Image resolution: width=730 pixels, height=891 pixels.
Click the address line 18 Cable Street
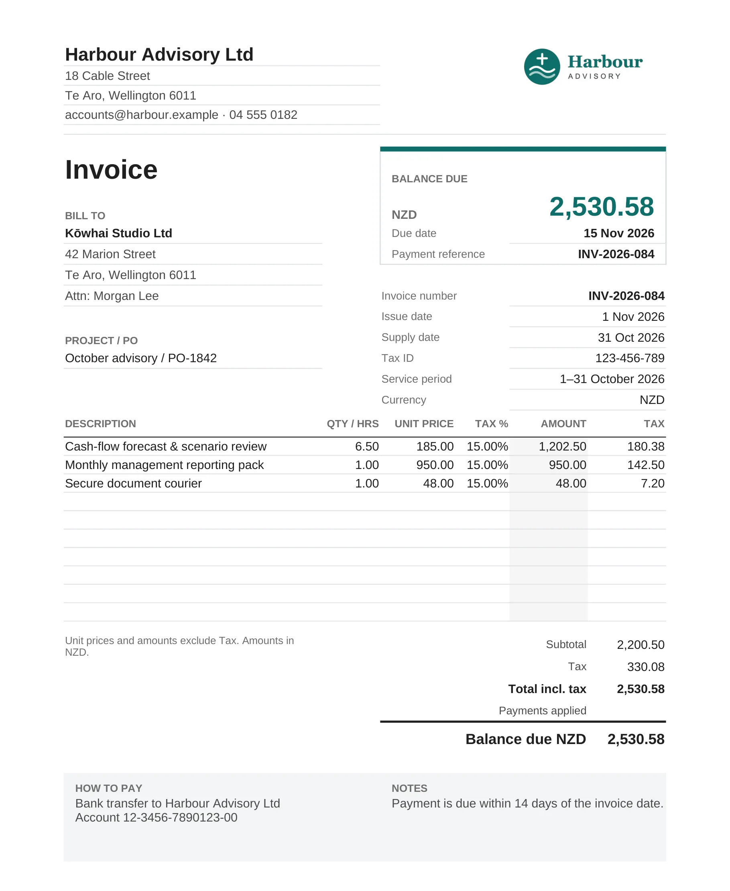pyautogui.click(x=107, y=76)
